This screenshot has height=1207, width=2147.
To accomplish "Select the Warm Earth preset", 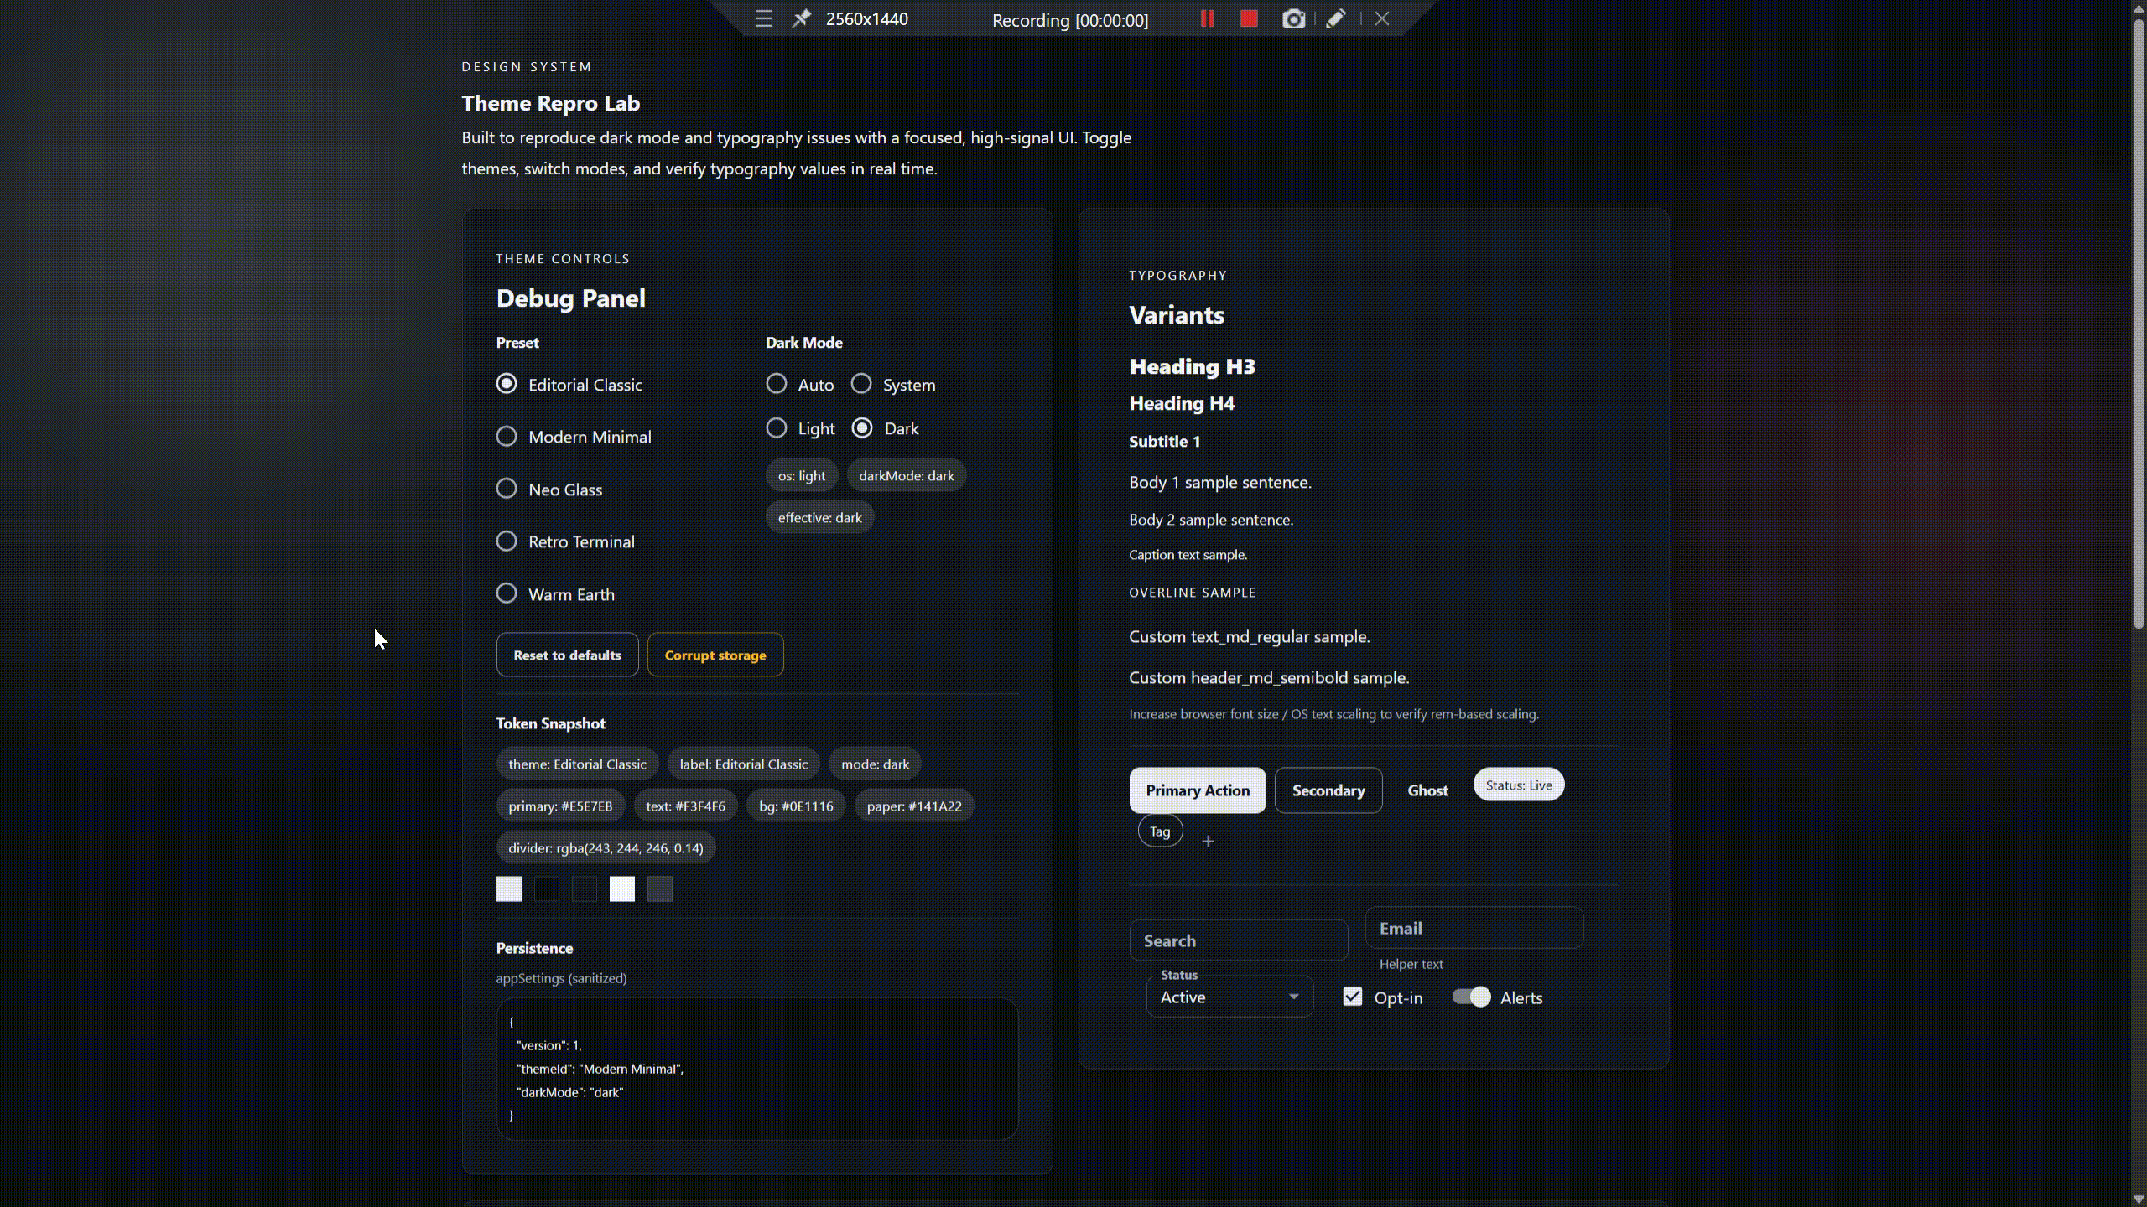I will [x=507, y=593].
